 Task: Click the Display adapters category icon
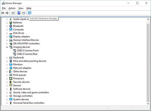[x=11, y=37]
